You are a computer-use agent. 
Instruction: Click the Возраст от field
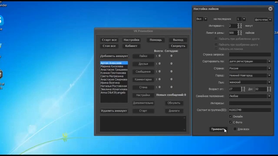pyautogui.click(x=235, y=89)
